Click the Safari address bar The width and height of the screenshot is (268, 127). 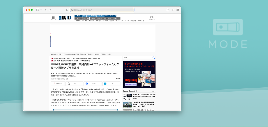click(102, 10)
